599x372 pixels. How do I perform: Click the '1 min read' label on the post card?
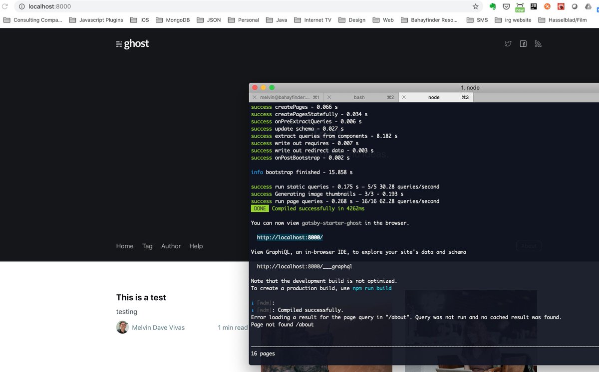[233, 328]
